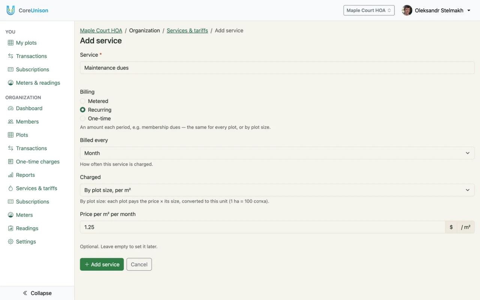This screenshot has height=300, width=480.
Task: Click the Service name field containing Maintenance dues
Action: [x=277, y=68]
